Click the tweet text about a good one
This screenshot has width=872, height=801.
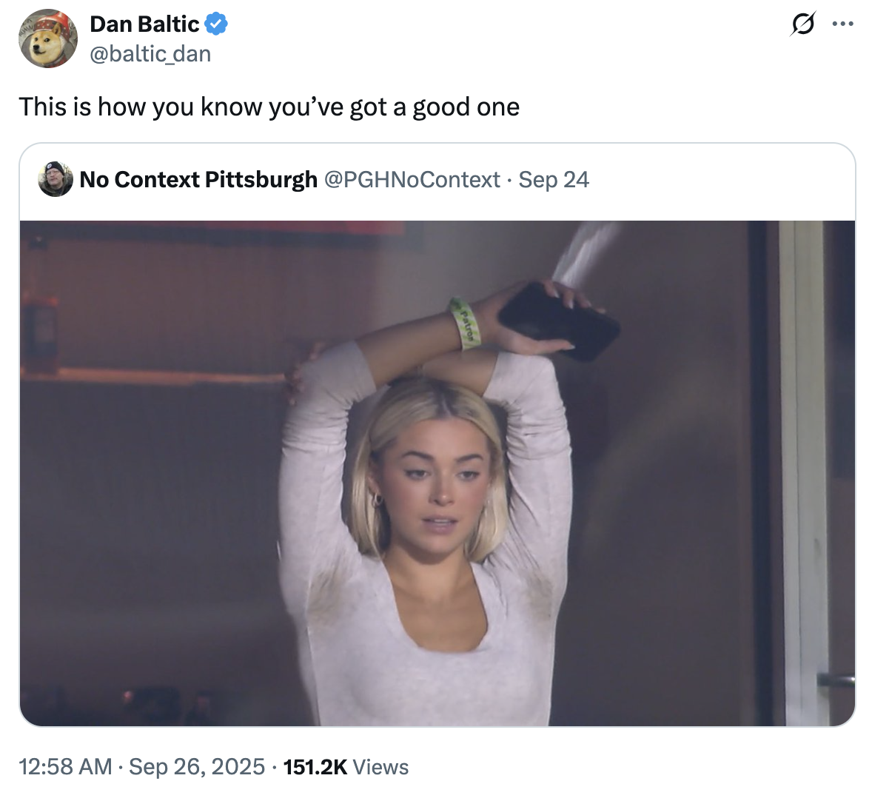269,107
